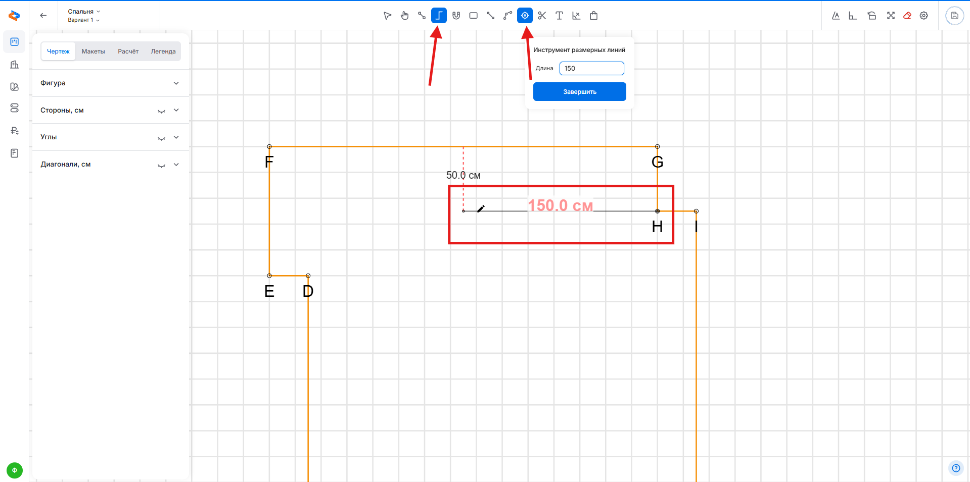
Task: Select the scissors cut tool
Action: tap(542, 16)
